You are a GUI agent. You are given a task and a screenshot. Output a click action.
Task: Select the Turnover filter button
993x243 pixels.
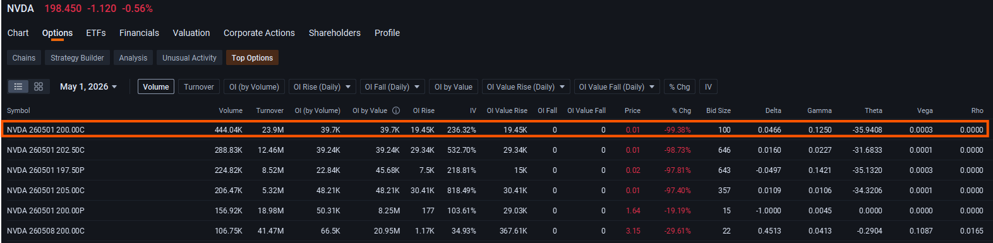pyautogui.click(x=199, y=86)
